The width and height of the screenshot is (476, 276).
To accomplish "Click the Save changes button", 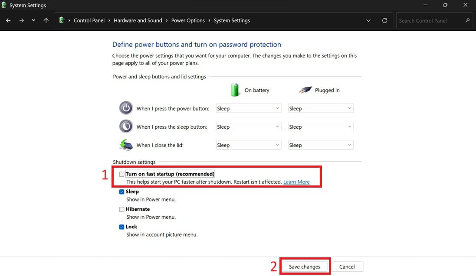I will (305, 266).
